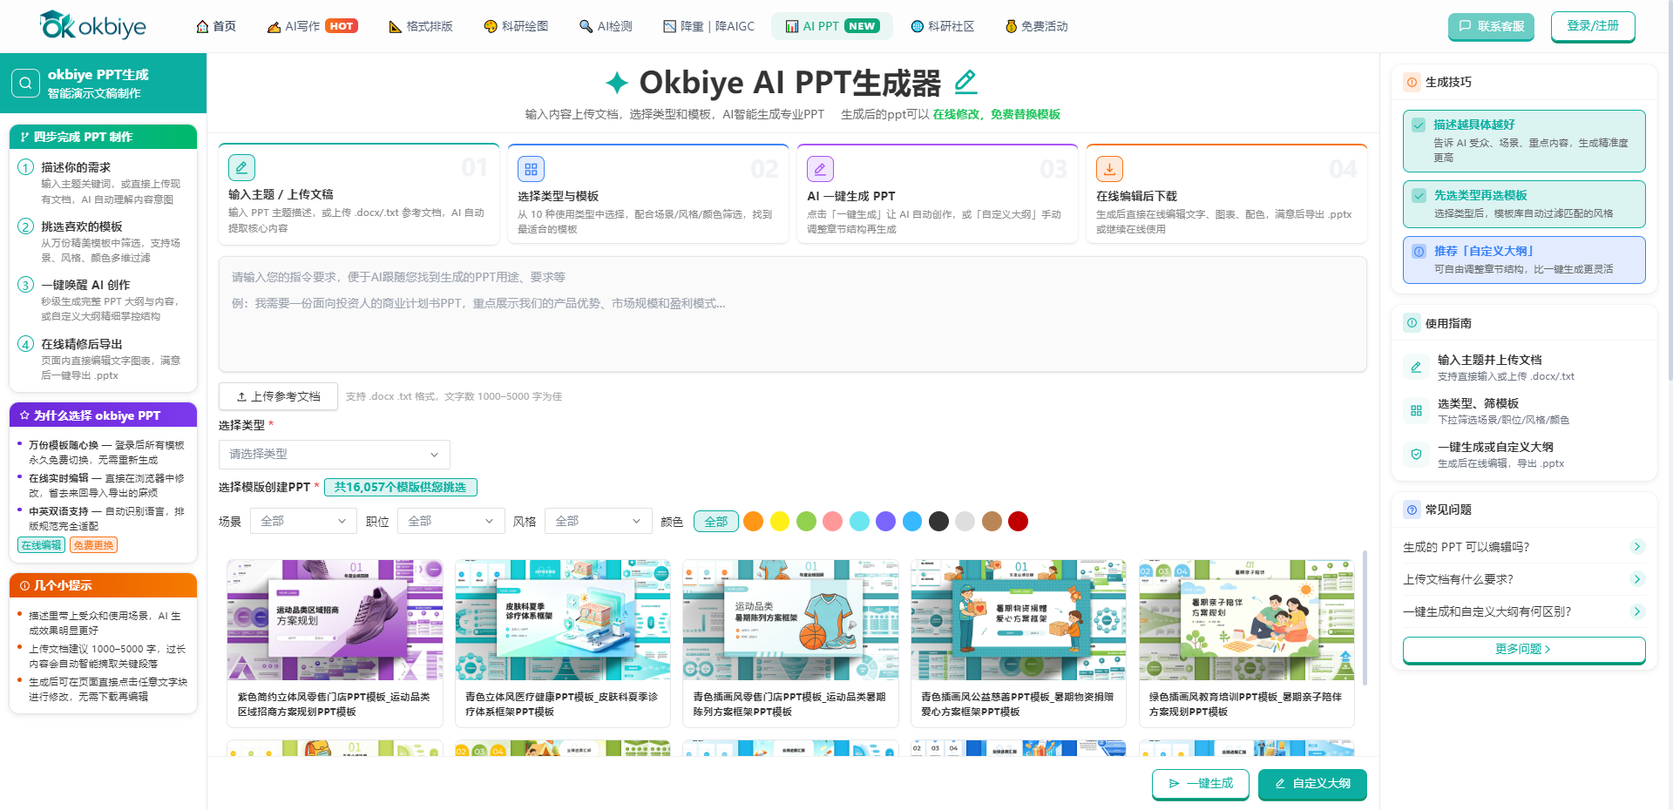
Task: Select the 紫色简约立体风零售门店 template thumbnail
Action: (x=335, y=620)
